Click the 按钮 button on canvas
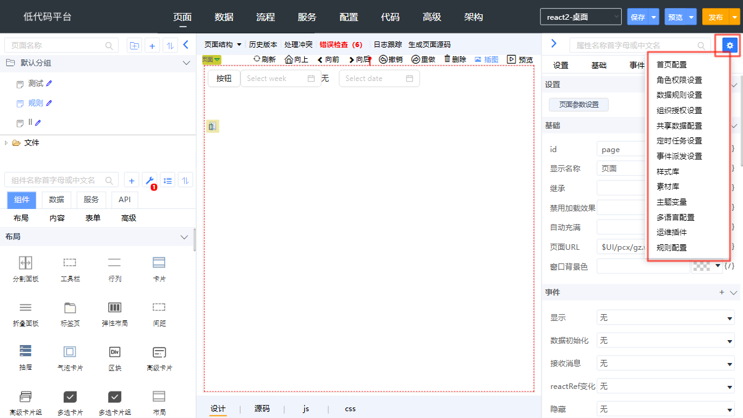 pyautogui.click(x=224, y=79)
